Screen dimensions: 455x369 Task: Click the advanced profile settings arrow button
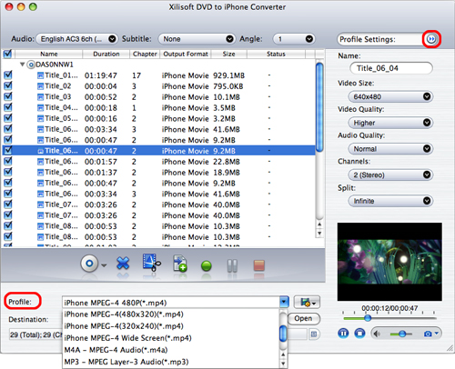[431, 39]
